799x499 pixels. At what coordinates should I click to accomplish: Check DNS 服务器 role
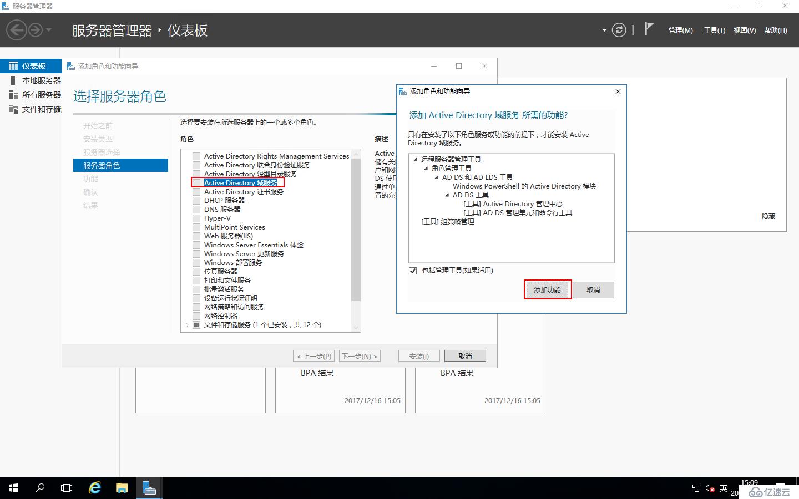(196, 210)
